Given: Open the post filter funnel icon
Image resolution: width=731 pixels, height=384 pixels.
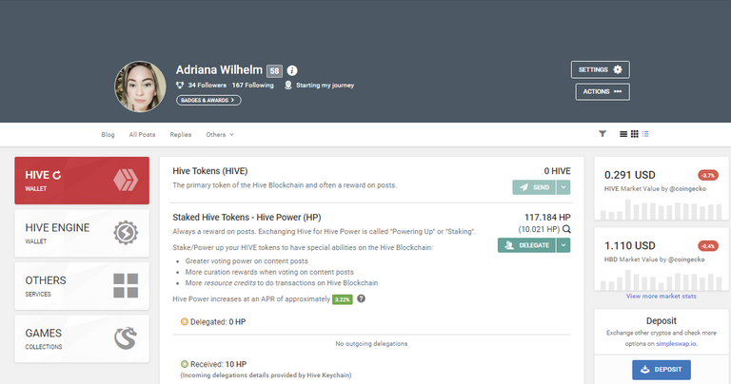Looking at the screenshot, I should click(x=603, y=134).
